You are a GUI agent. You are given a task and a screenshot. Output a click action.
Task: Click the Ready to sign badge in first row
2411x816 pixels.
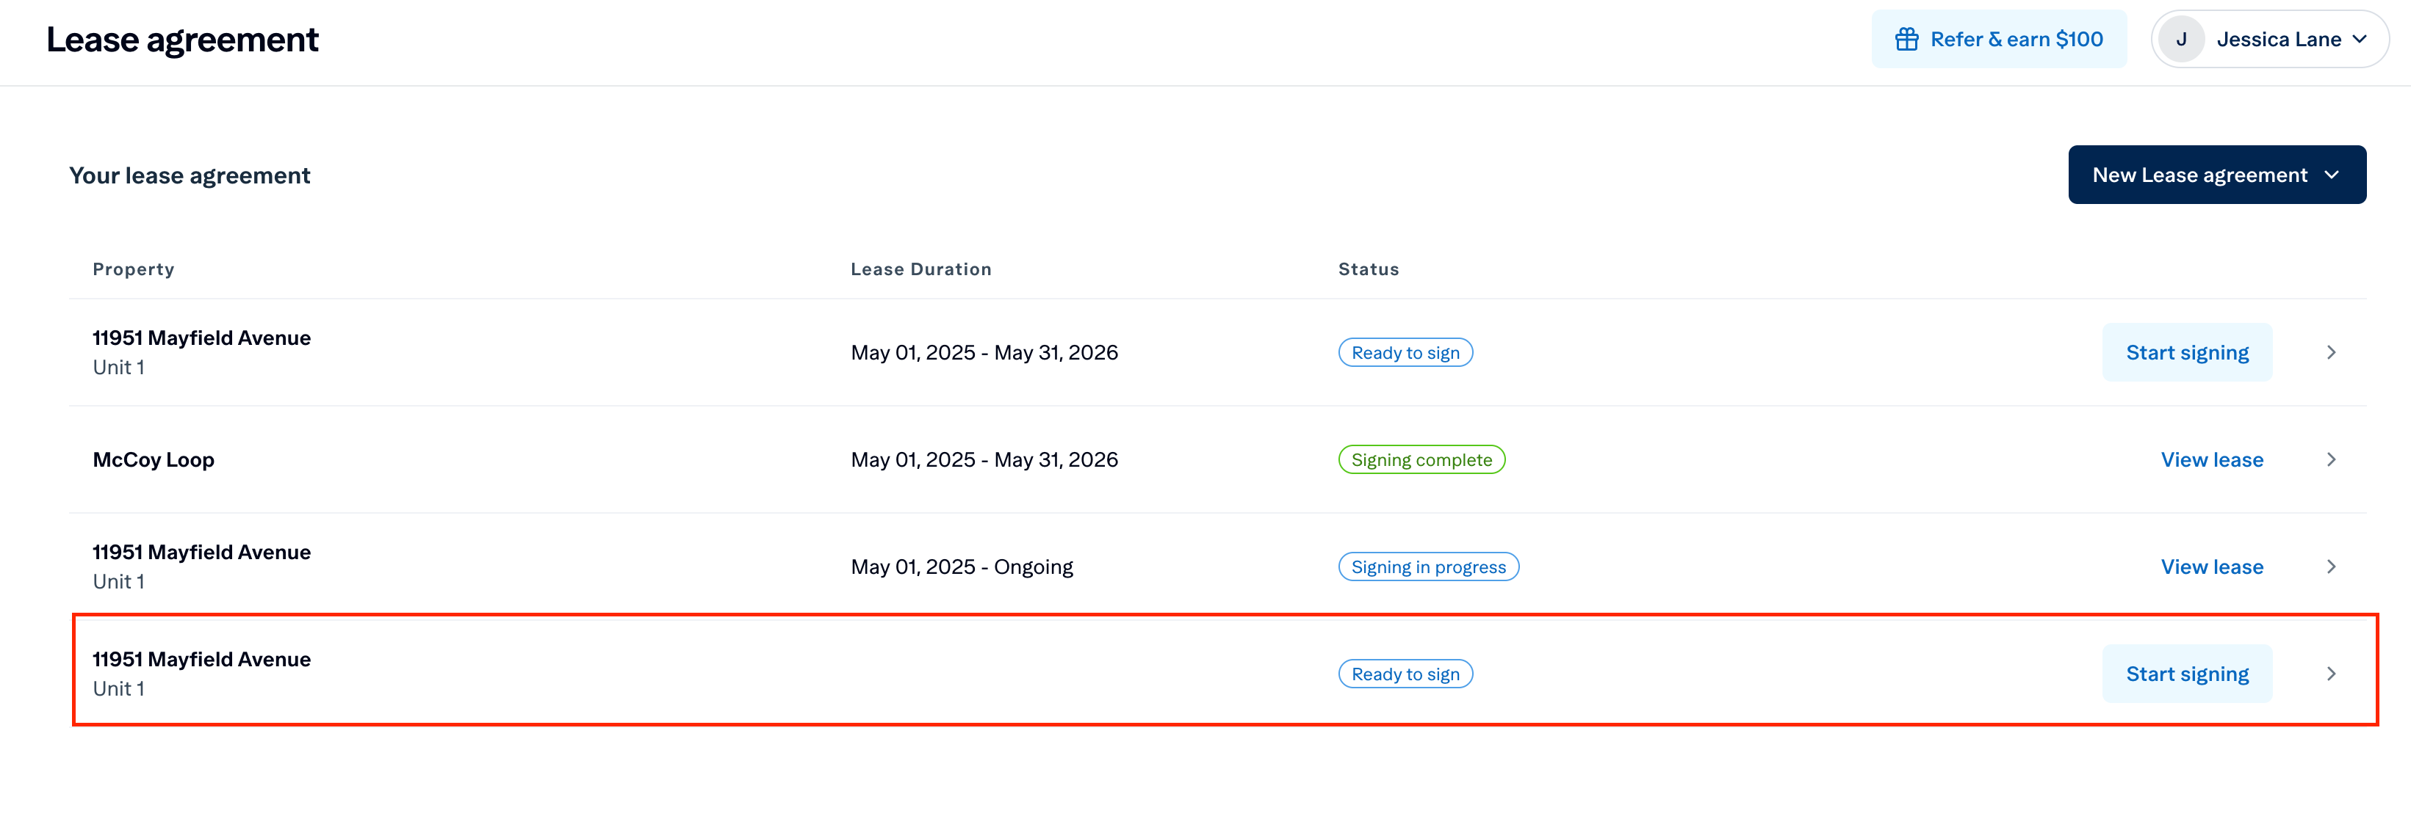1405,352
